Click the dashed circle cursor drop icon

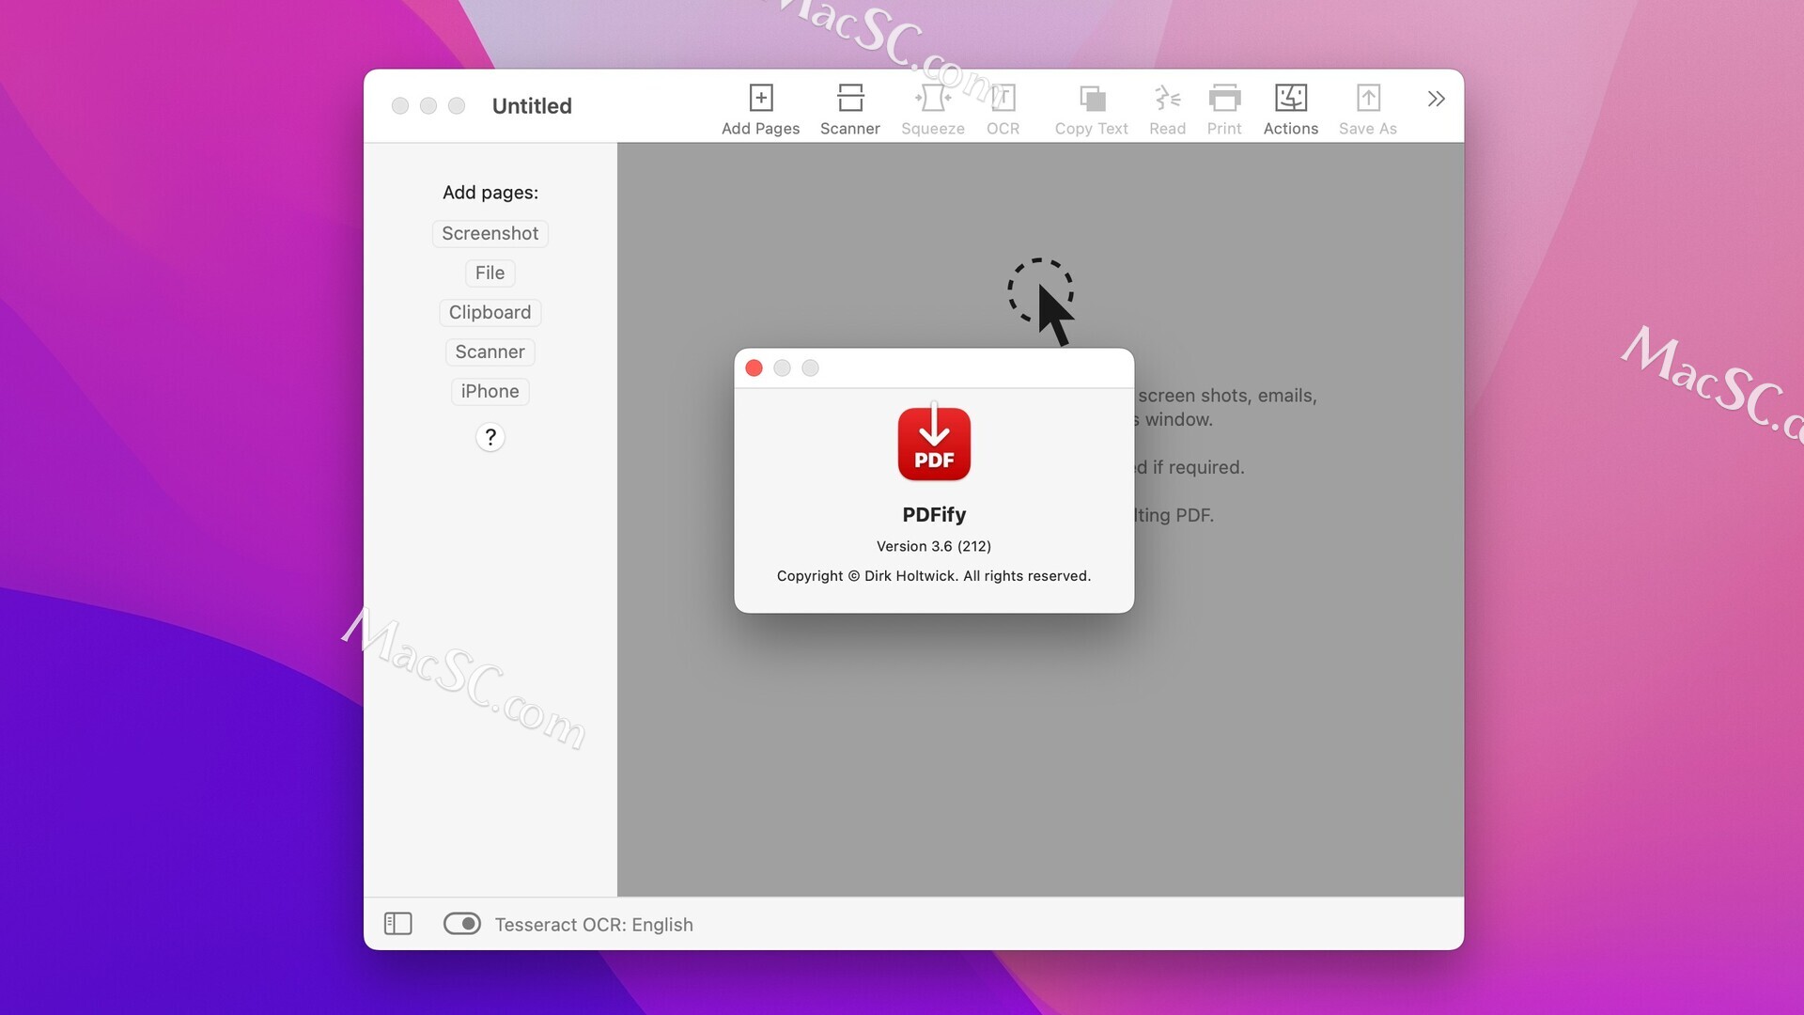(x=1041, y=302)
